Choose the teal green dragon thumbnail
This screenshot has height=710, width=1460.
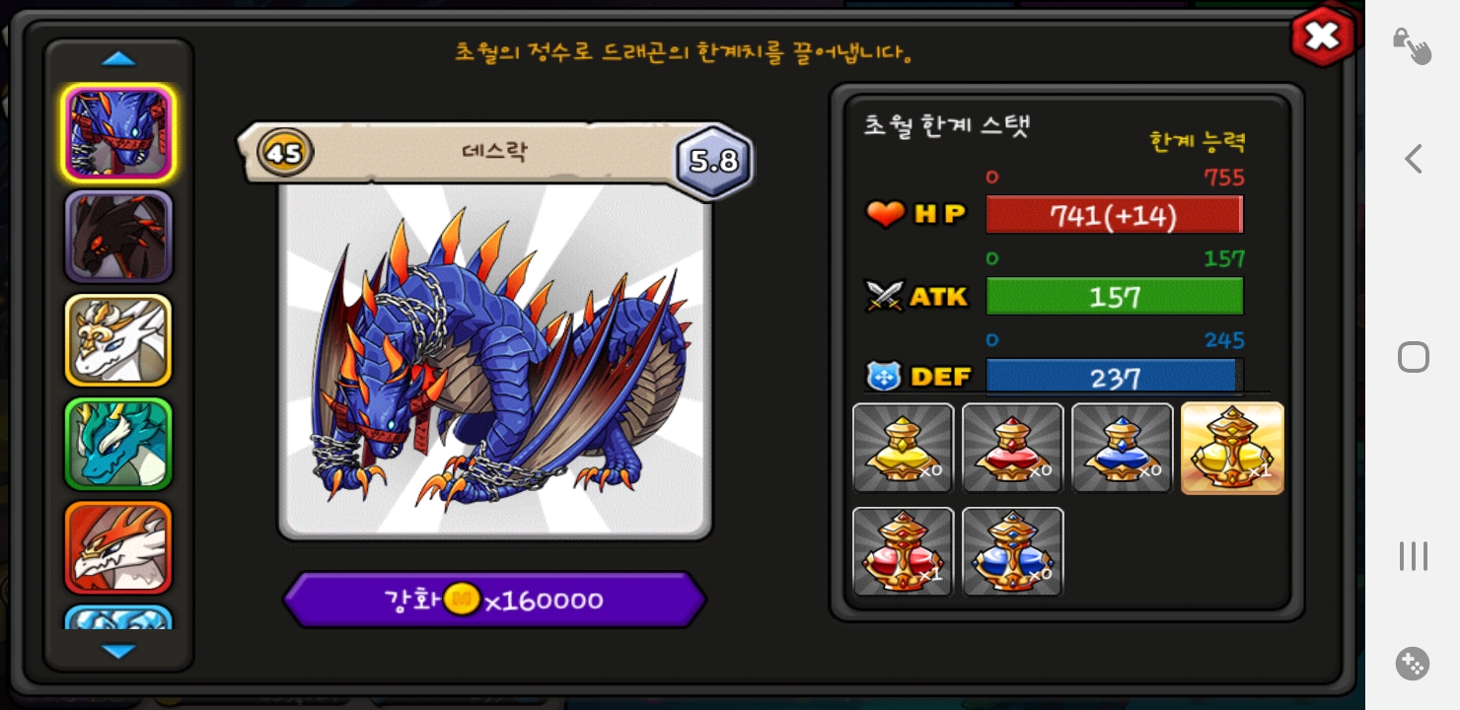click(118, 444)
